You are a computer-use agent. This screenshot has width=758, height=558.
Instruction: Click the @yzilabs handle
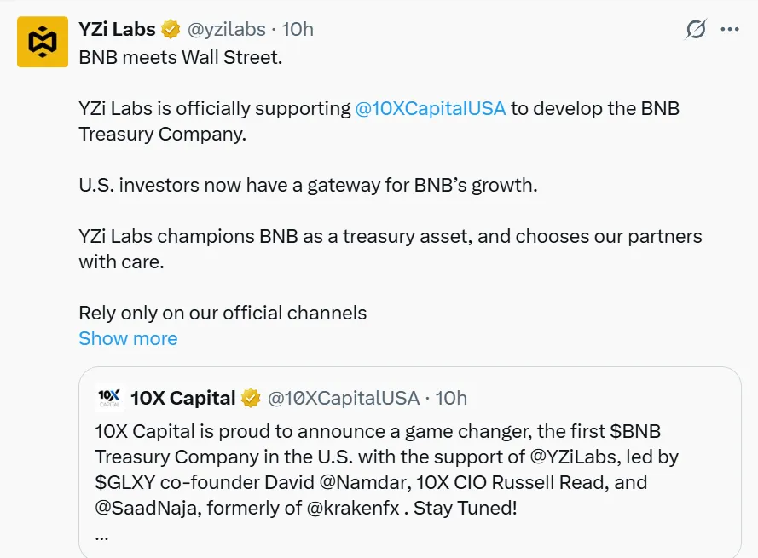click(225, 30)
